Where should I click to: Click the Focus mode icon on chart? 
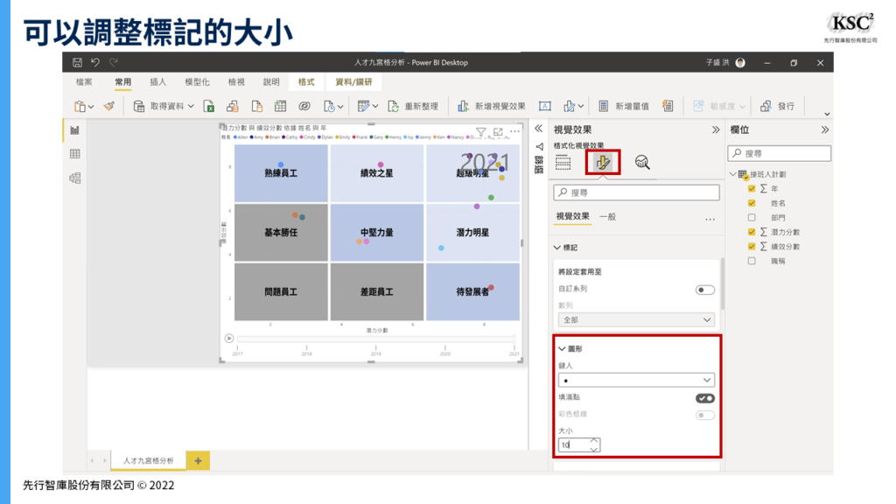[498, 132]
